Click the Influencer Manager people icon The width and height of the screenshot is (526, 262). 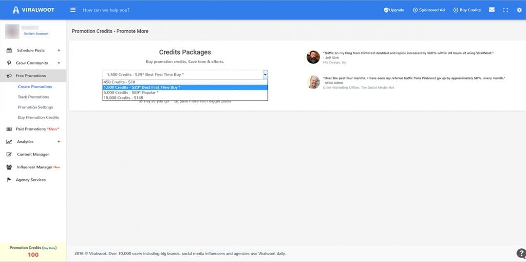[9, 167]
